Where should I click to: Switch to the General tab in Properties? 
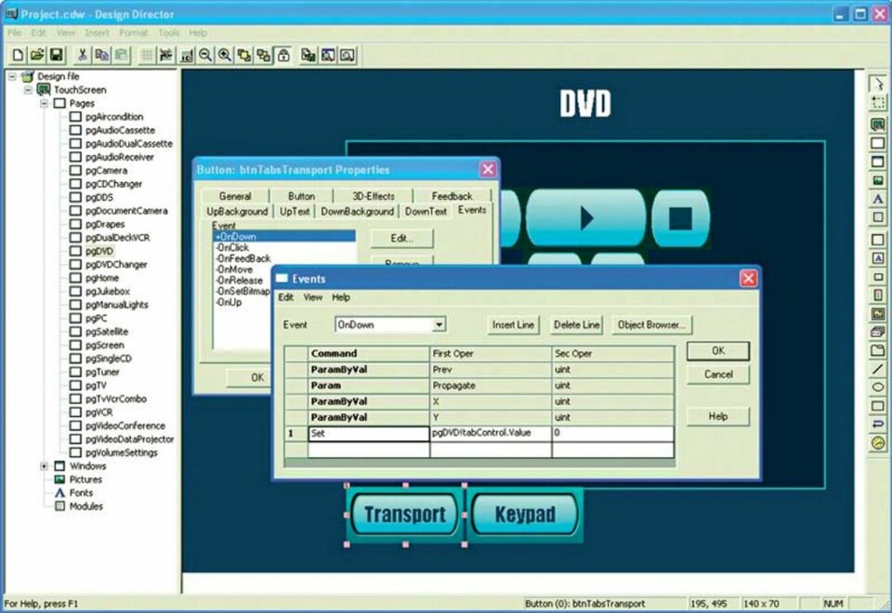click(235, 196)
